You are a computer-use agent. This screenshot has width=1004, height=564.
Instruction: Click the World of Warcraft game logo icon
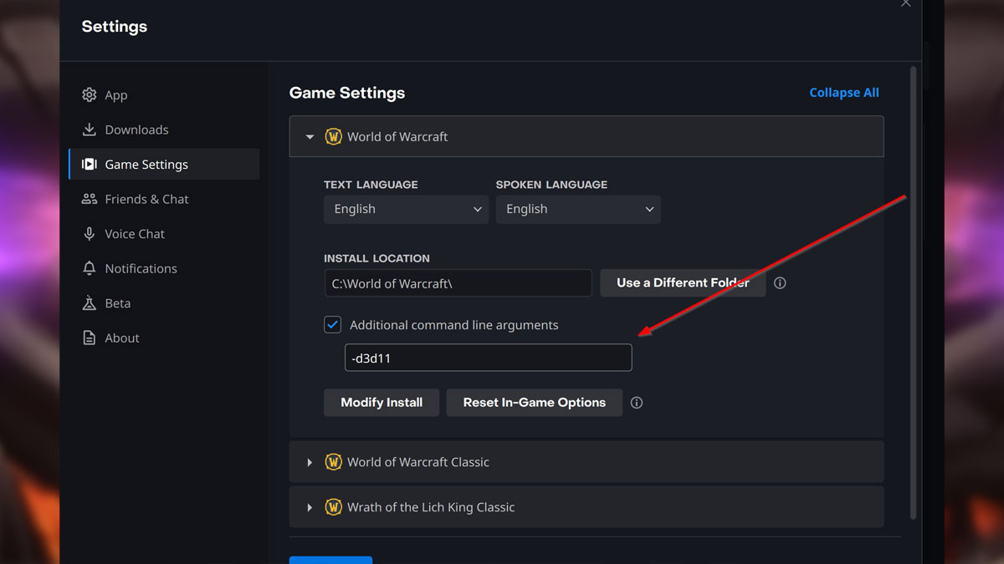pos(333,137)
